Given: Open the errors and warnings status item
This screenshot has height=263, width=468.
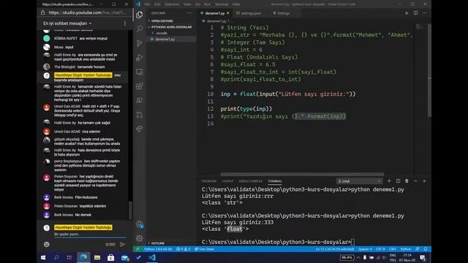Looking at the screenshot, I should tap(184, 249).
